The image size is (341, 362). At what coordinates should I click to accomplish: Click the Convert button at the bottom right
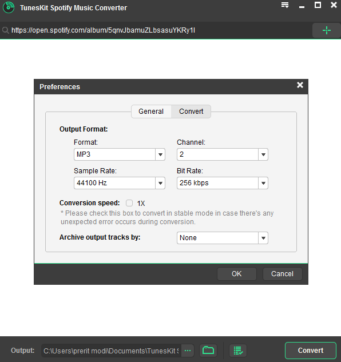click(x=311, y=351)
